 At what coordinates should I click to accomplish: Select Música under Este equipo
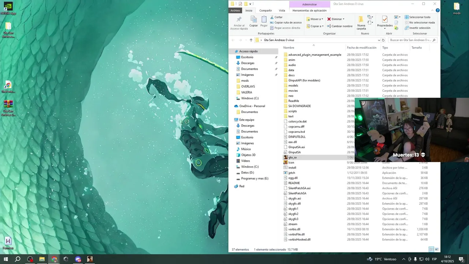pyautogui.click(x=246, y=149)
